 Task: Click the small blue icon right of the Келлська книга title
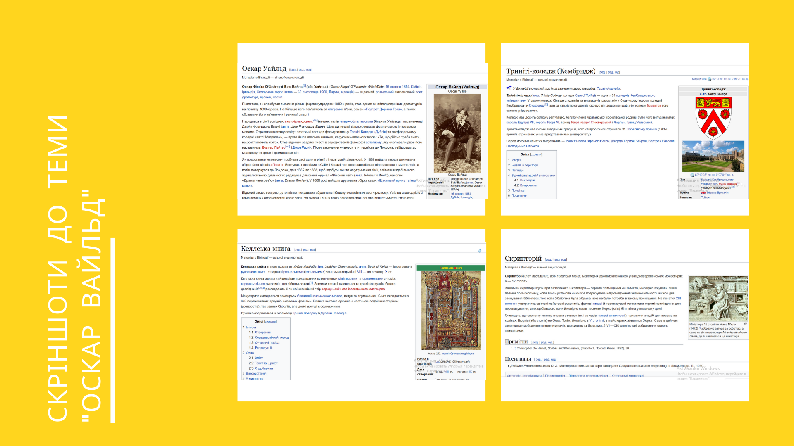click(480, 251)
